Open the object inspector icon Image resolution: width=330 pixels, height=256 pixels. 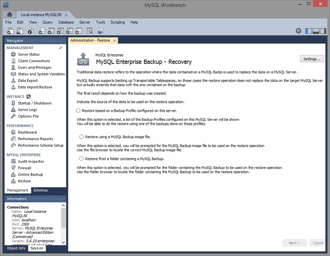pos(31,31)
